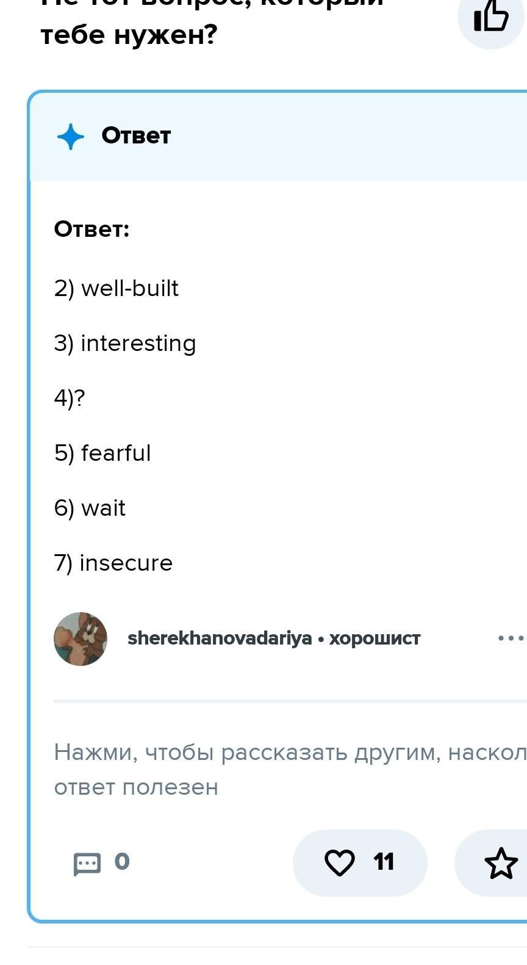This screenshot has height=965, width=527.
Task: Open the comments speech bubble icon
Action: point(87,864)
